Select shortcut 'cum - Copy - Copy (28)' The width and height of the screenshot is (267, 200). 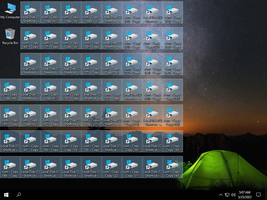pos(92,12)
